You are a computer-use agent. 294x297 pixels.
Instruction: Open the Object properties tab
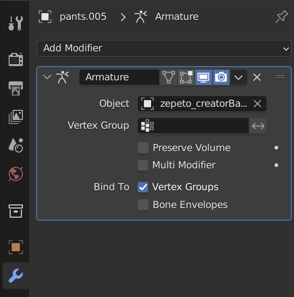coord(16,247)
